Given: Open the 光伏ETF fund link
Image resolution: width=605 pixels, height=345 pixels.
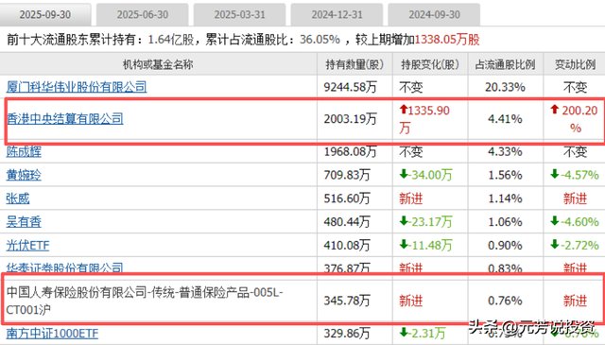Looking at the screenshot, I should [27, 246].
